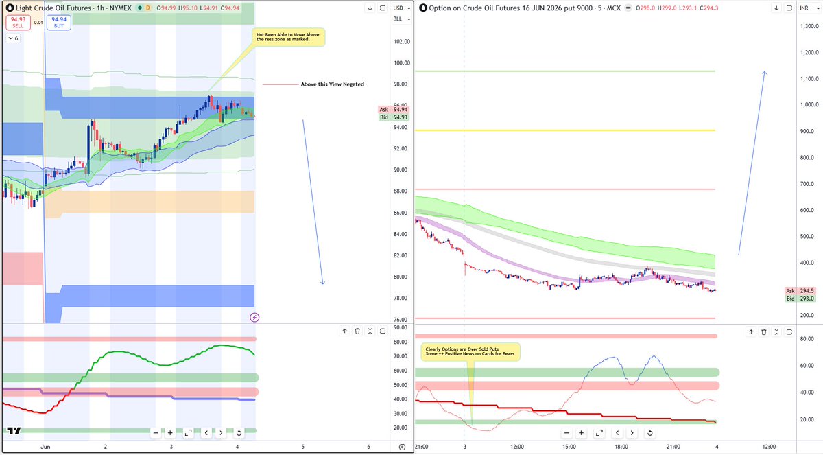Image resolution: width=823 pixels, height=455 pixels.
Task: Delete right indicator pane with trash icon
Action: pyautogui.click(x=764, y=331)
